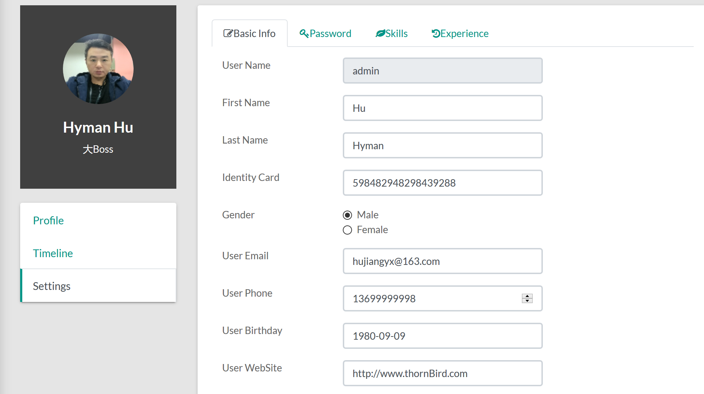The image size is (704, 394).
Task: Focus the User Birthday date field
Action: pos(442,336)
